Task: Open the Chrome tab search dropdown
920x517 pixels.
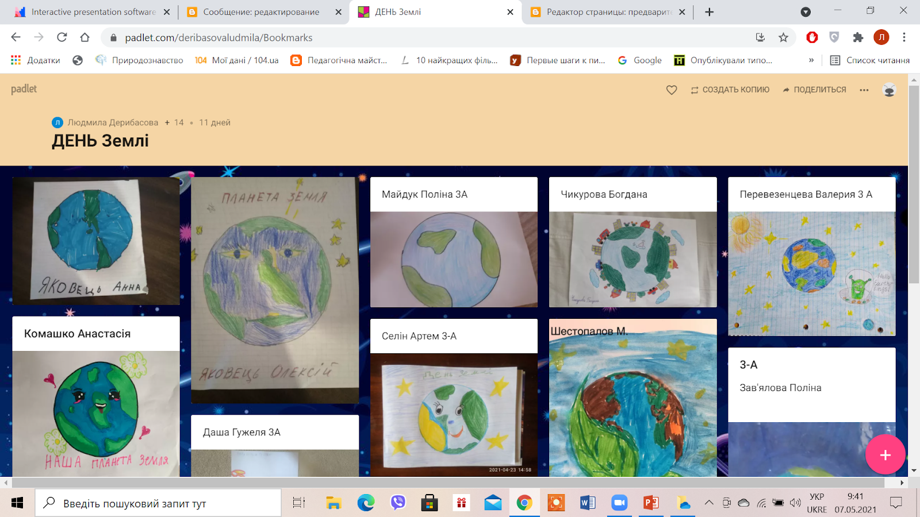Action: pos(806,12)
